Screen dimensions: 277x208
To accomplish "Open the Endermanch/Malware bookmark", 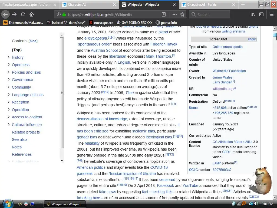I will click(x=23, y=23).
